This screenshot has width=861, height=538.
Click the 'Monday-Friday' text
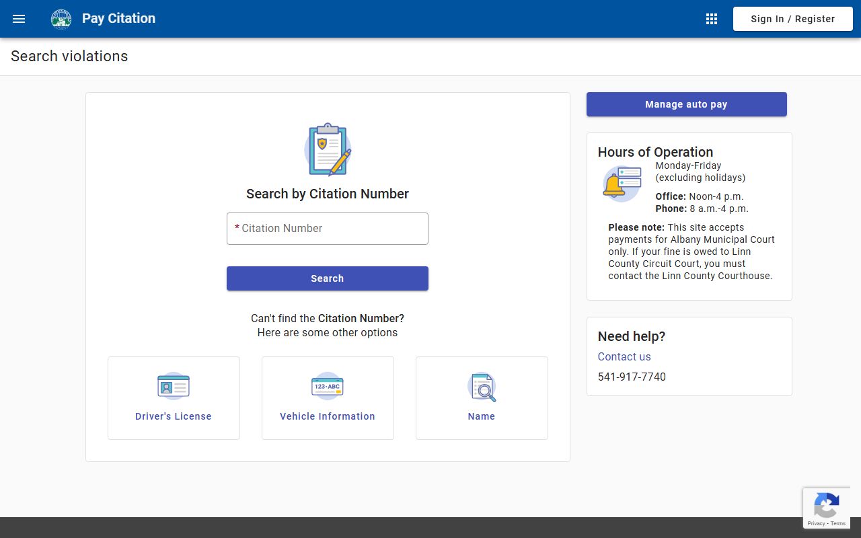coord(688,165)
